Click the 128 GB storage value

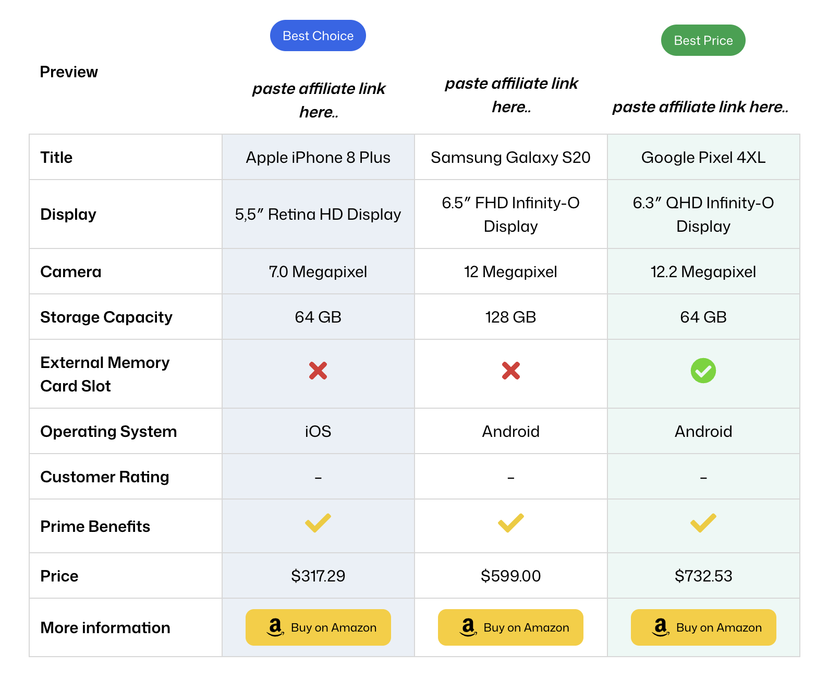pos(511,317)
